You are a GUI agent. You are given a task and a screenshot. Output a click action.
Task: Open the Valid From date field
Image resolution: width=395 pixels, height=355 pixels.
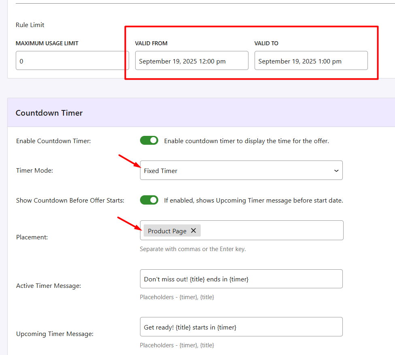(x=191, y=61)
